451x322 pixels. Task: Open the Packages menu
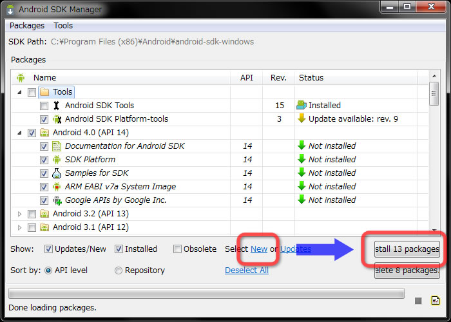click(27, 26)
